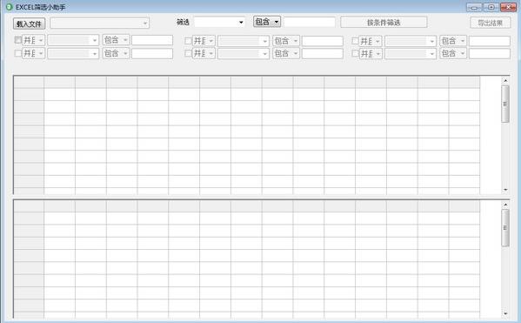Enable the first-row leftmost 并且 condition checkbox
The image size is (521, 323).
tap(18, 40)
